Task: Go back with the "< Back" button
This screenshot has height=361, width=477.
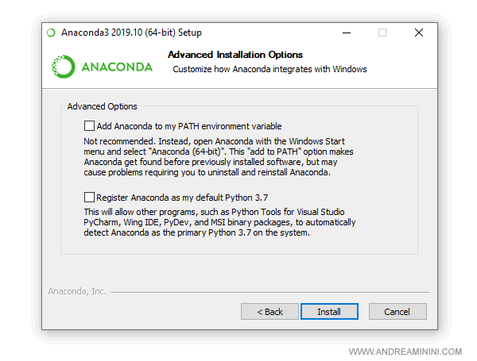Action: (270, 312)
